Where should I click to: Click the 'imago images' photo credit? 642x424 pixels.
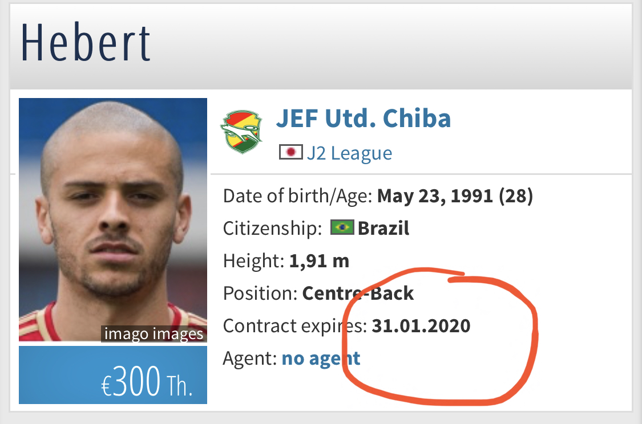(154, 334)
